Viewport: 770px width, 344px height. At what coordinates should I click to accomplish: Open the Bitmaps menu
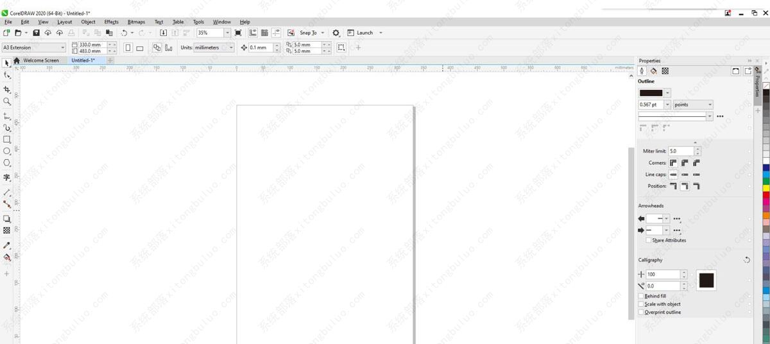(x=136, y=22)
